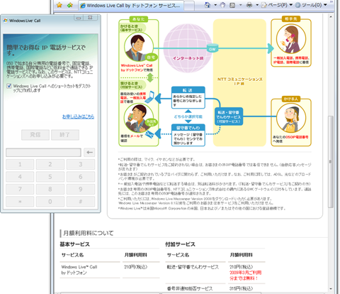The image size is (340, 294).
Task: Click the 相手先 woman illustration
Action: pos(291,39)
